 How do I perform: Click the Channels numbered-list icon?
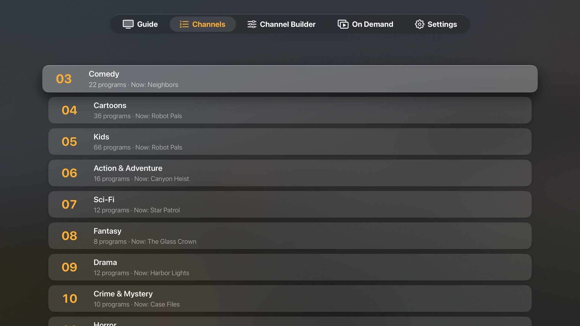point(184,24)
